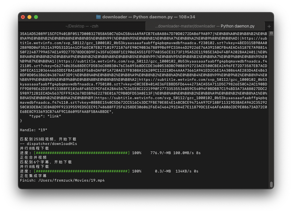This screenshot has height=213, width=292.
Task: Select the Python daemon.py terminal tab
Action: coord(205,26)
